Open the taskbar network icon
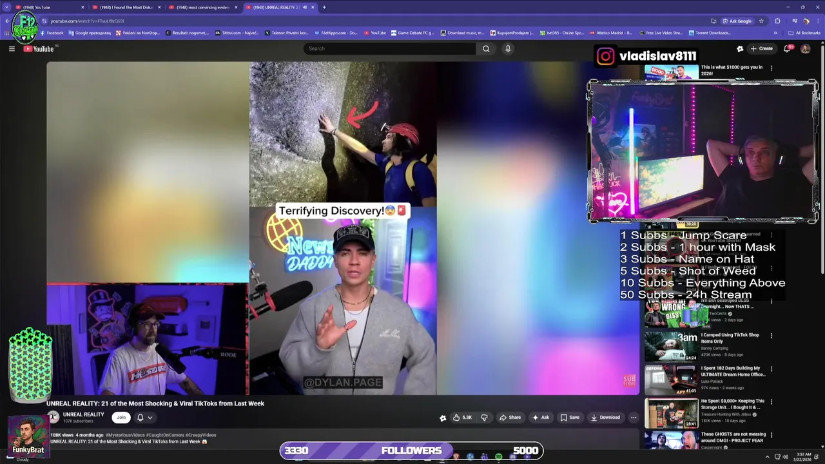825x464 pixels. click(x=776, y=457)
